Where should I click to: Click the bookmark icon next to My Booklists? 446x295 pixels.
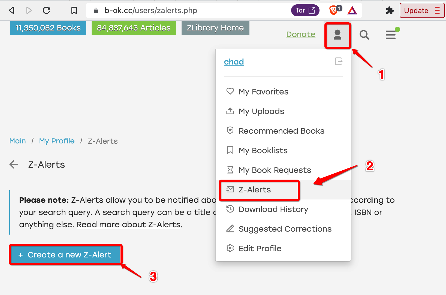[x=230, y=150]
